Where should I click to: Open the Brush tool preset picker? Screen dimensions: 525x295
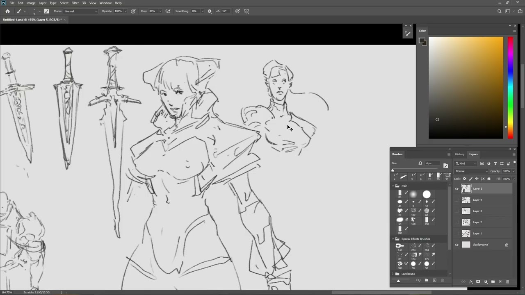[21, 11]
